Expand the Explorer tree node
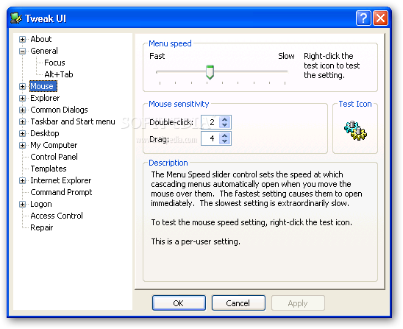This screenshot has width=403, height=329. pos(22,99)
